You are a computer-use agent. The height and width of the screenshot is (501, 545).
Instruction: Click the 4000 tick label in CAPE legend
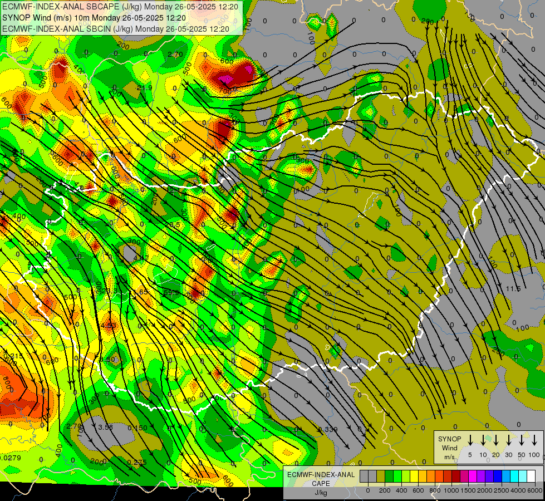518,490
